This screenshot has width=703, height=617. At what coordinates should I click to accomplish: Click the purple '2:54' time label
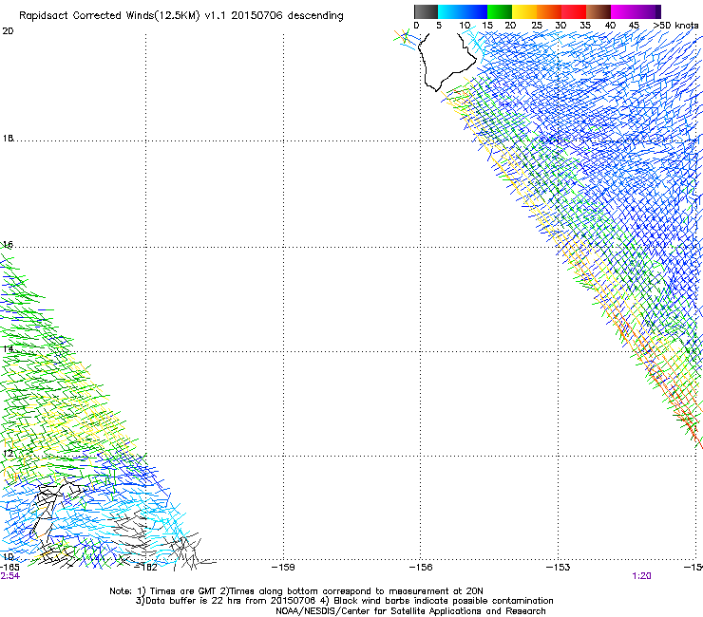[x=9, y=576]
